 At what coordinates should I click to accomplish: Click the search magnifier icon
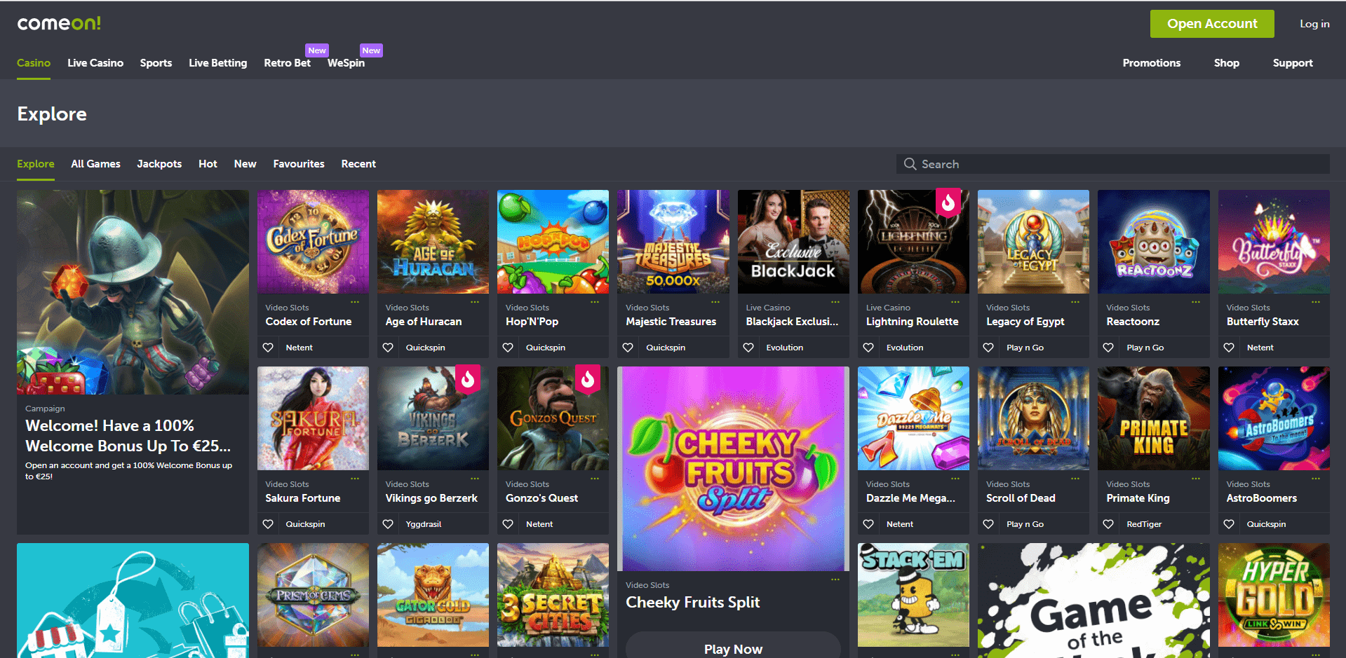(x=910, y=164)
